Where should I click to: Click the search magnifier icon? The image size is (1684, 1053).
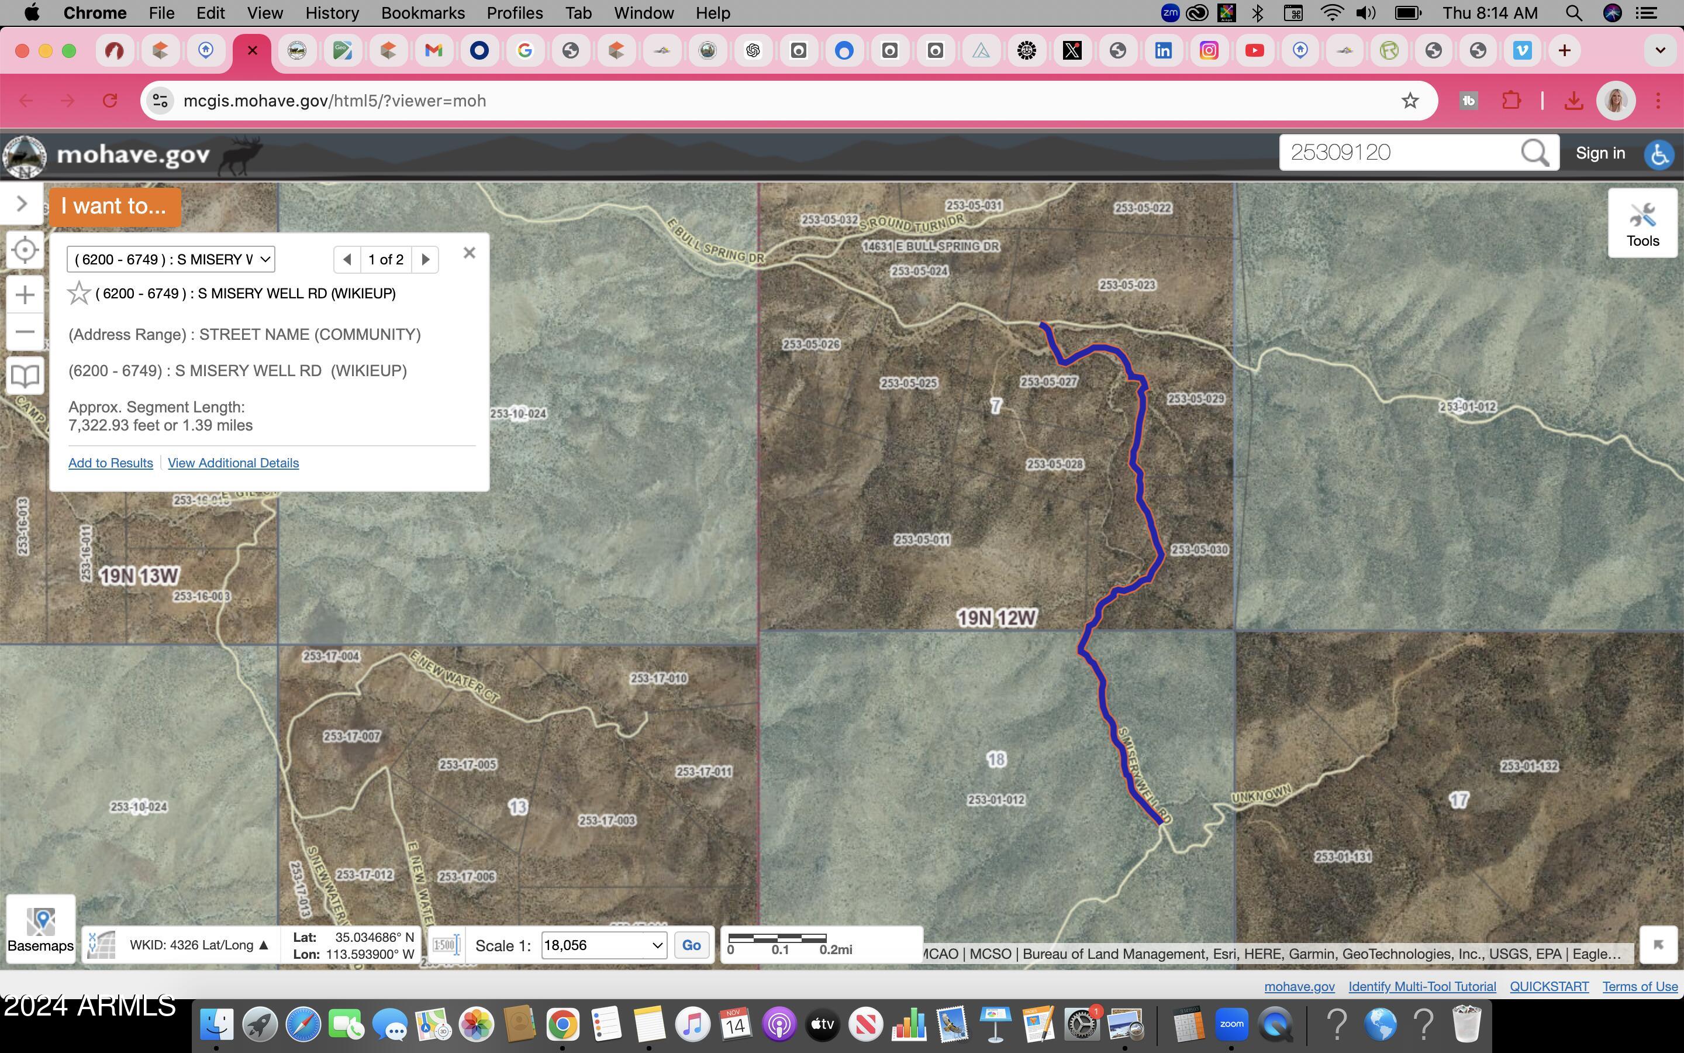[1533, 153]
